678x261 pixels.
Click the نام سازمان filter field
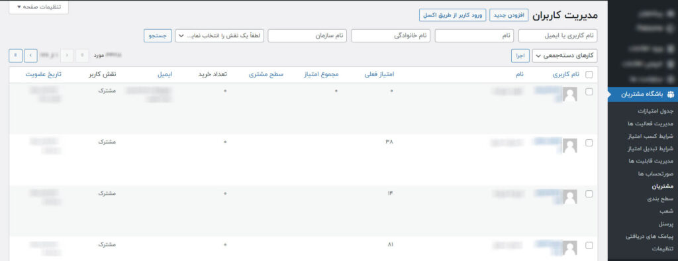307,36
